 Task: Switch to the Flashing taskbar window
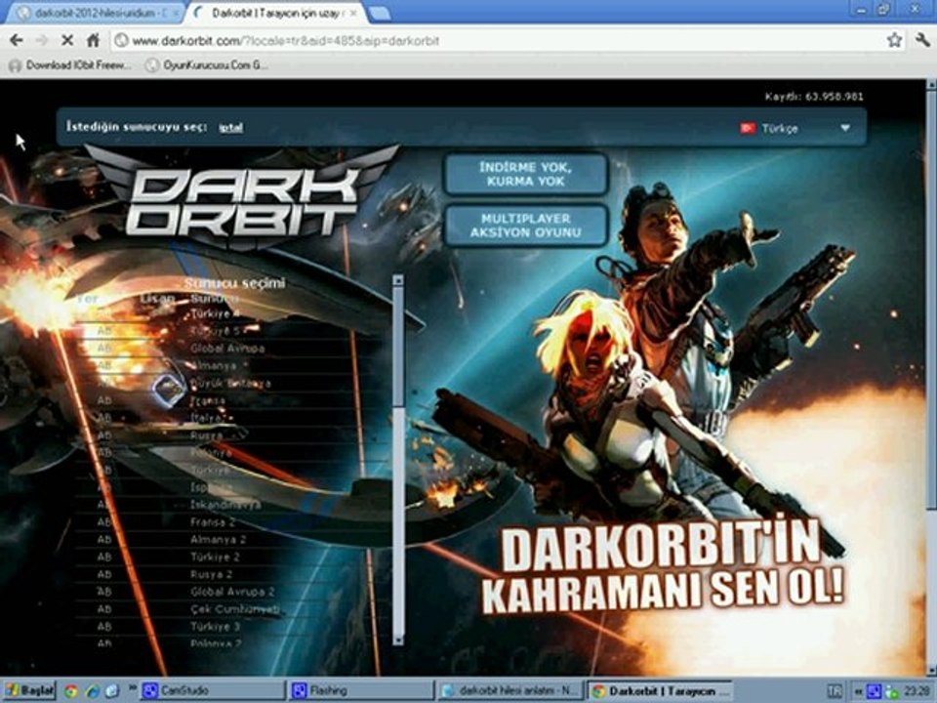361,690
